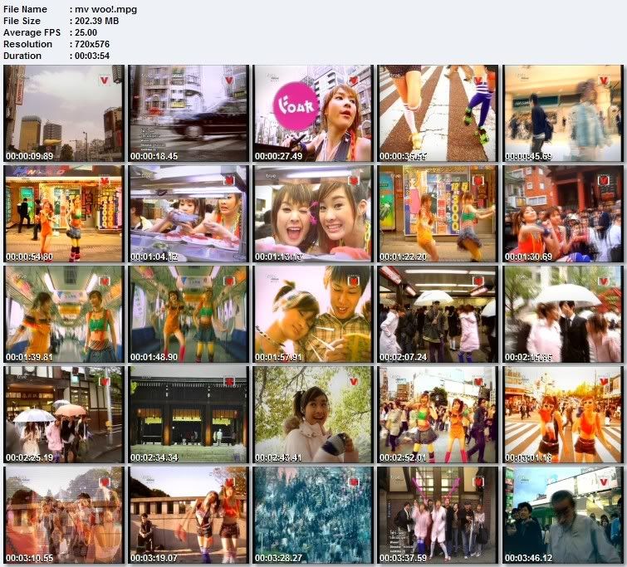The image size is (627, 567).
Task: Open the orange-toned crosswalk frame with two dancers
Action: pyautogui.click(x=563, y=414)
